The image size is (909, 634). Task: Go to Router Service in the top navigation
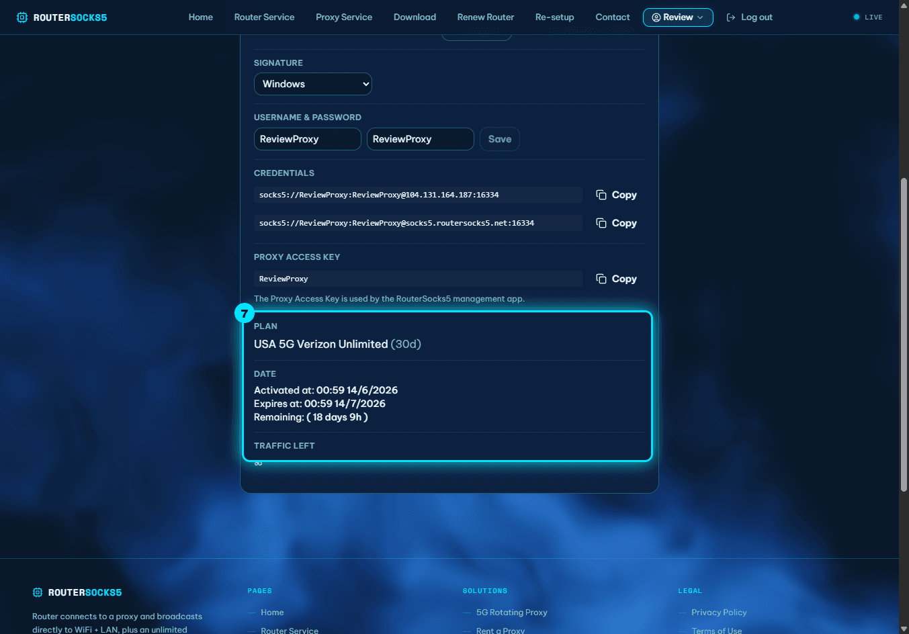pos(264,17)
